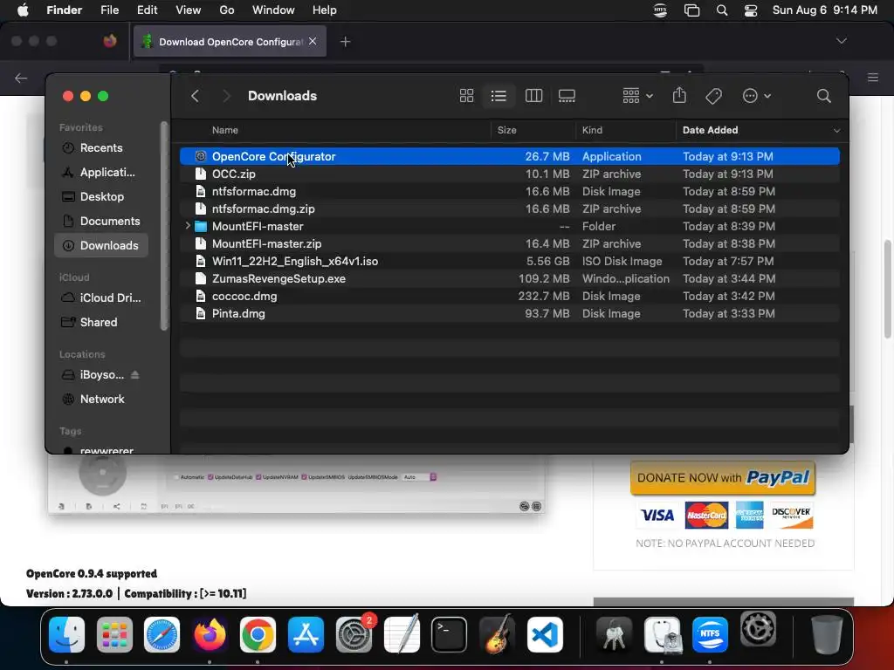
Task: Select Recents in the sidebar
Action: 100,148
